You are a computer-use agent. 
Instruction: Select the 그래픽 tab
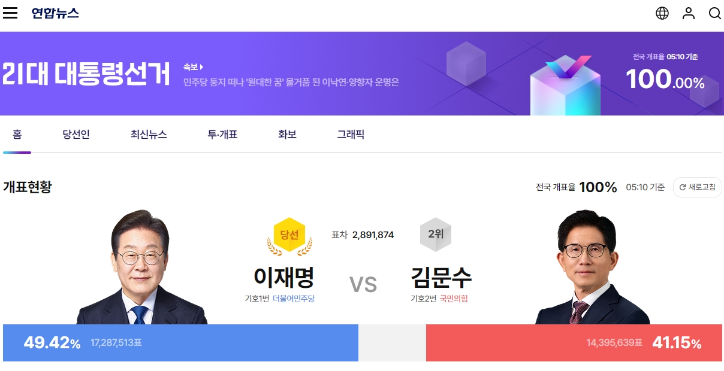[x=351, y=135]
